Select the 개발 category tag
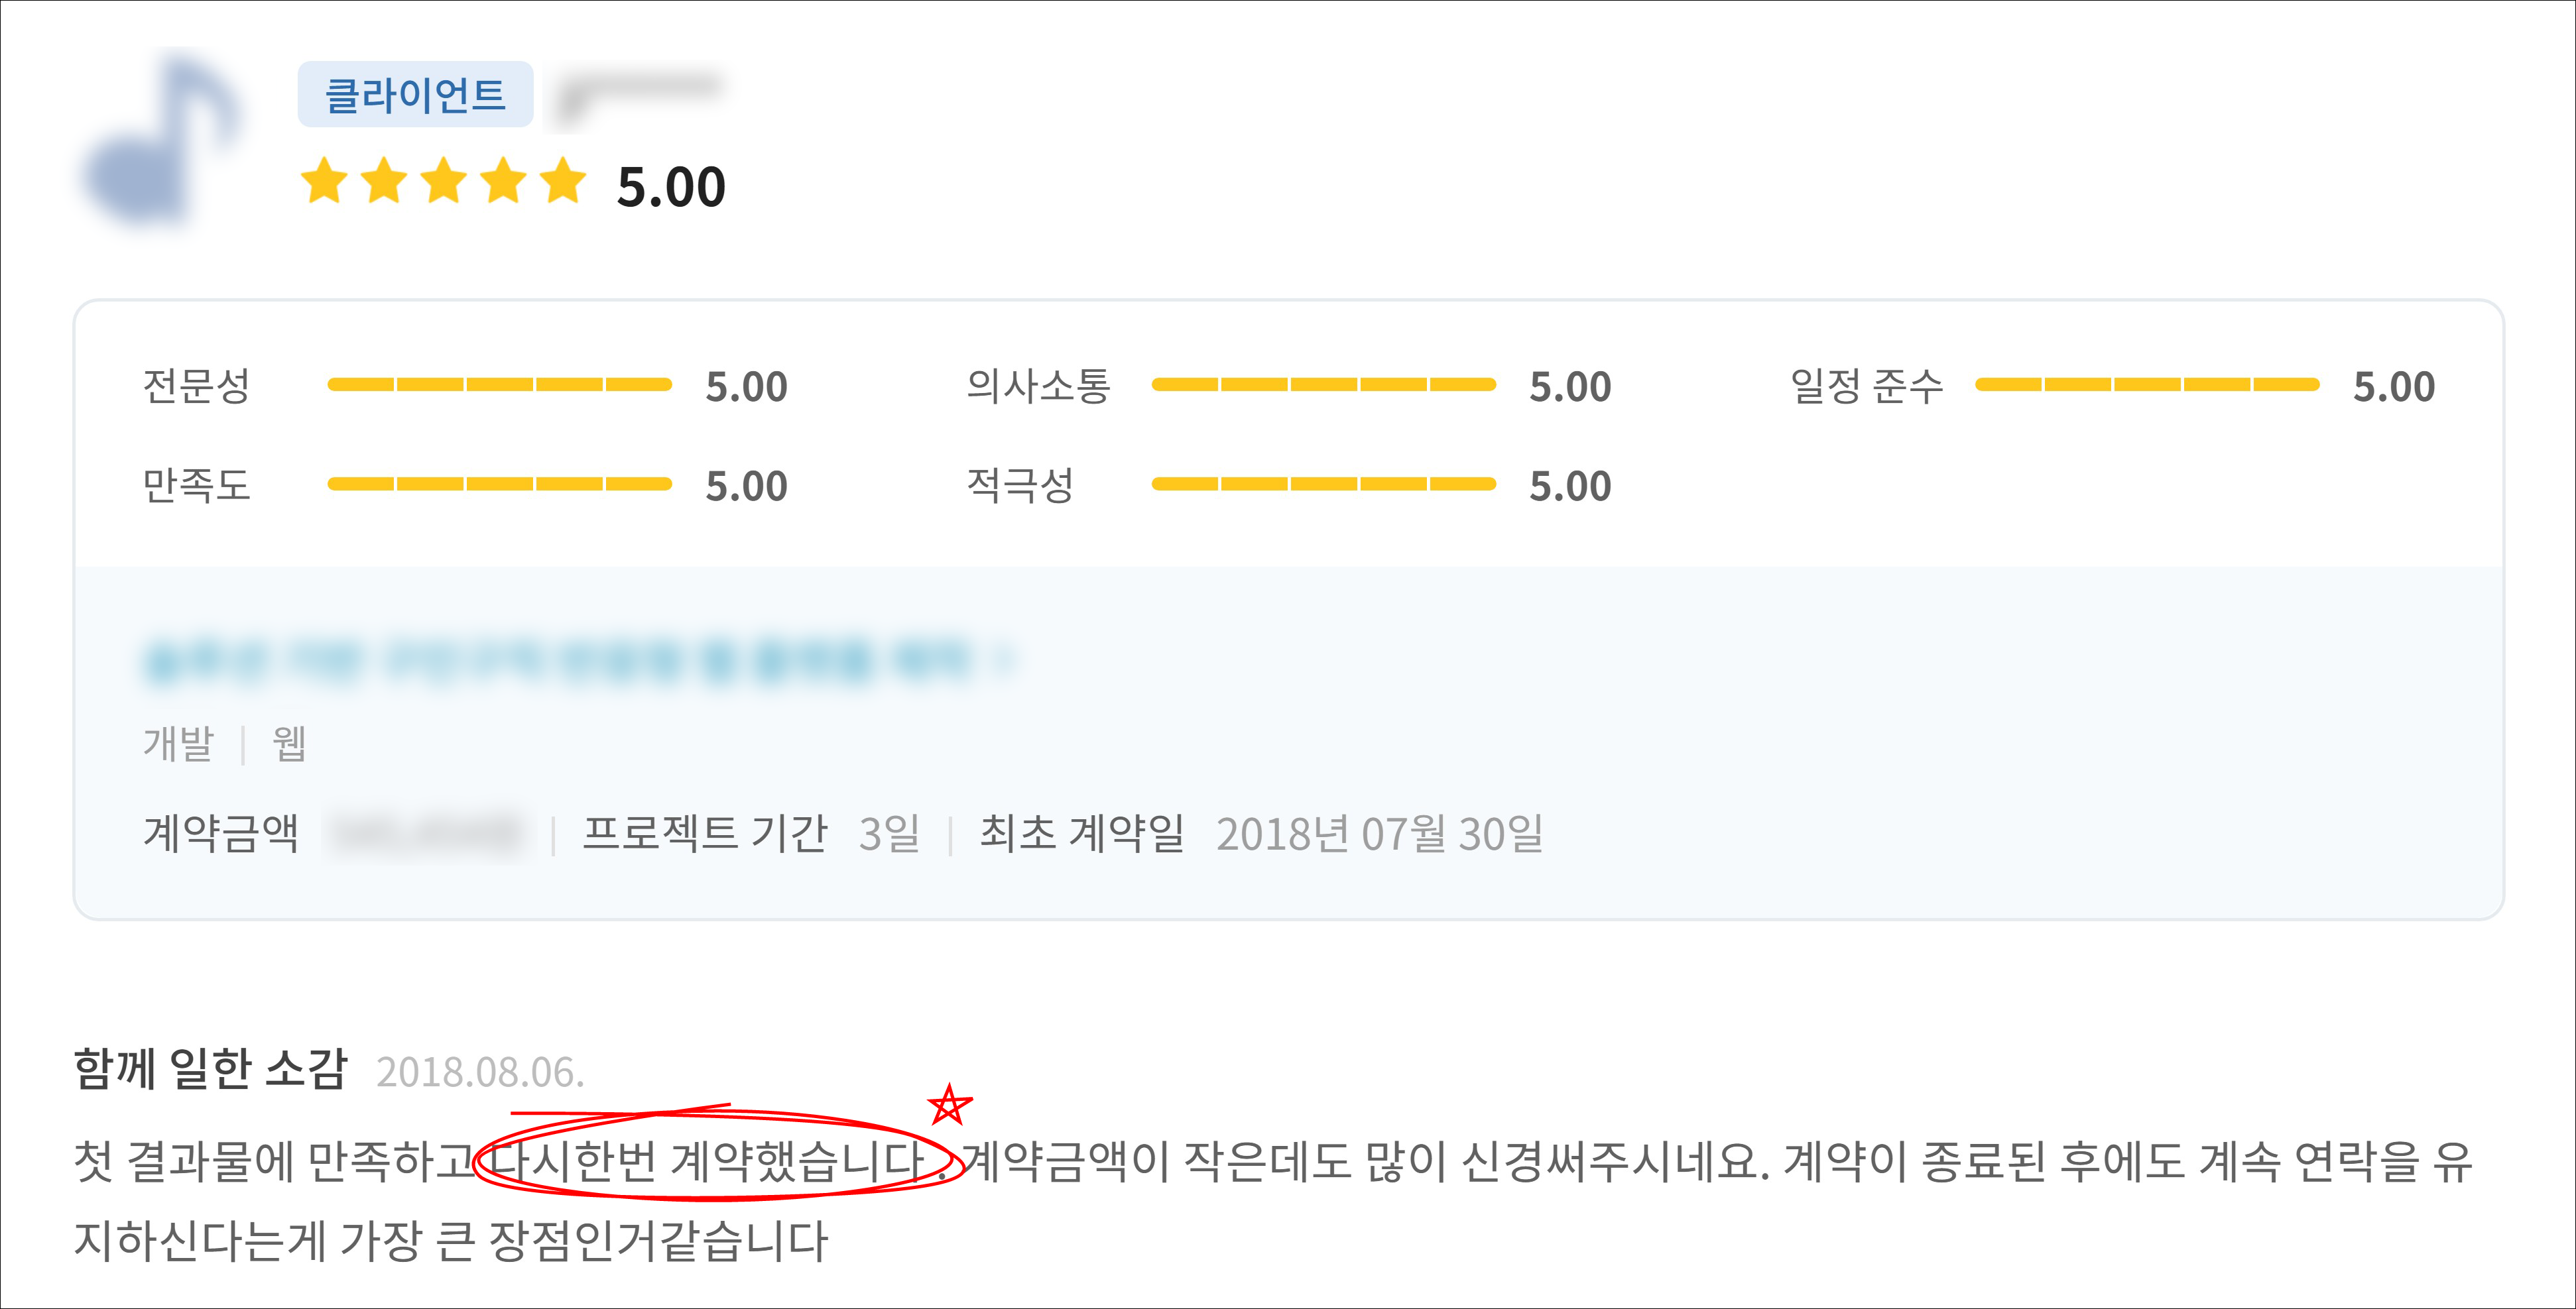 tap(178, 744)
